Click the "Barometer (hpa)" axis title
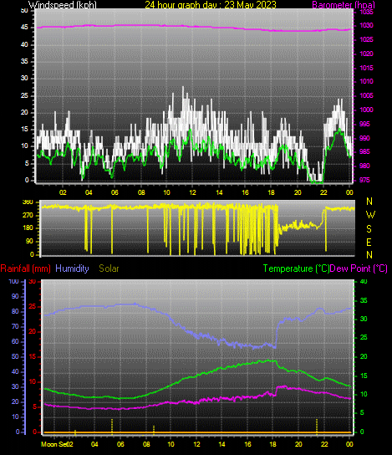392x455 pixels. tap(344, 5)
